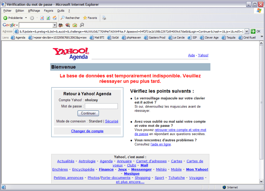Open the Tequila favorite link
The image size is (265, 191).
point(229,38)
